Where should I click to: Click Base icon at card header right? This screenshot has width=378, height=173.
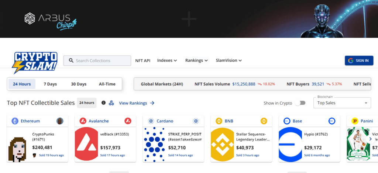(x=332, y=121)
